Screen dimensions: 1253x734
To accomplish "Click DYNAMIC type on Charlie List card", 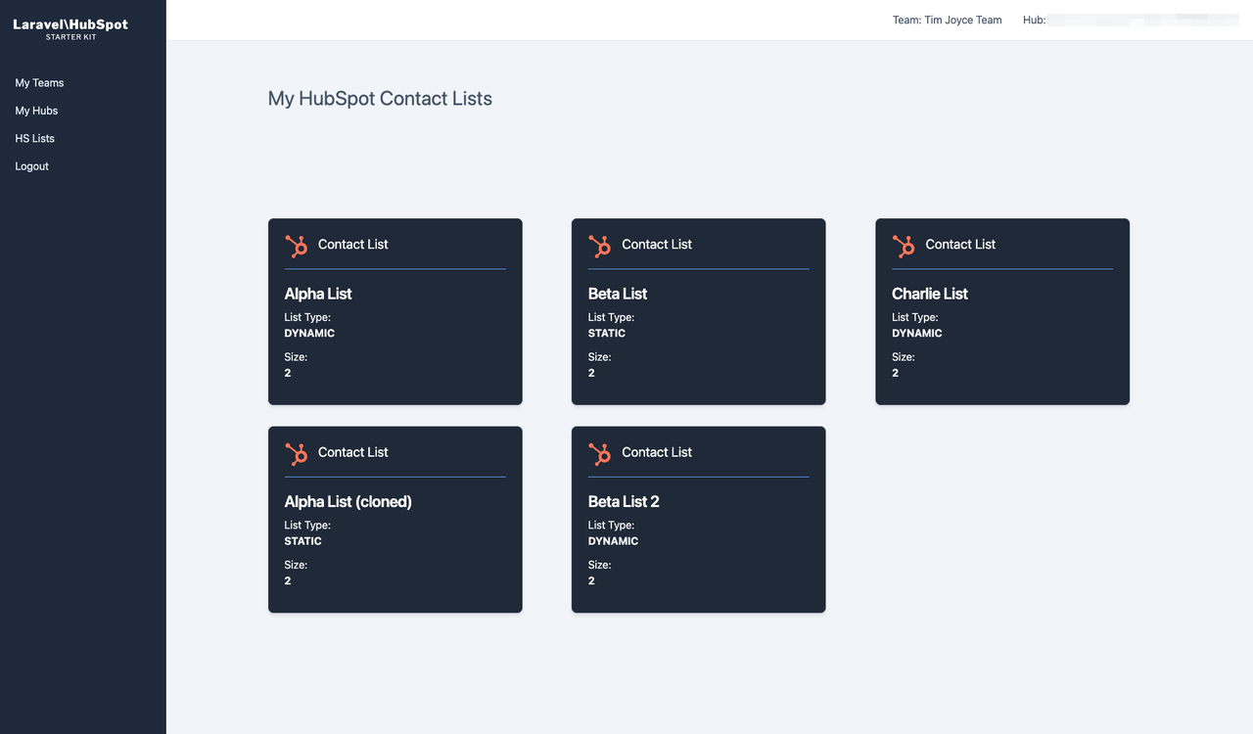I will coord(917,333).
